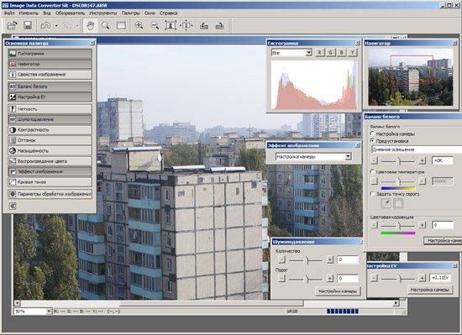
Task: Show luminance with Y button
Action: pyautogui.click(x=353, y=53)
